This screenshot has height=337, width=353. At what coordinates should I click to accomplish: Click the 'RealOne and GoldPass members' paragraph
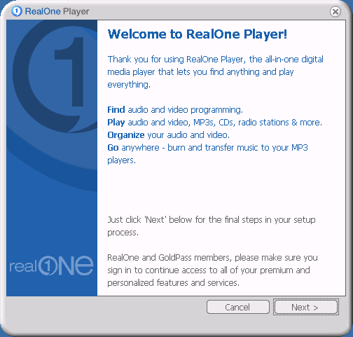pos(212,270)
